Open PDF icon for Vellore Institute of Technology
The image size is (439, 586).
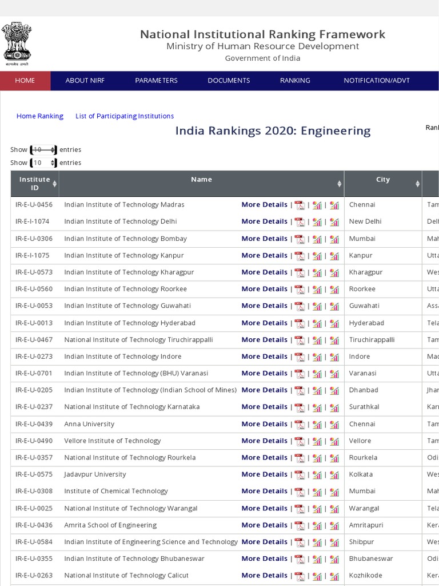point(300,441)
